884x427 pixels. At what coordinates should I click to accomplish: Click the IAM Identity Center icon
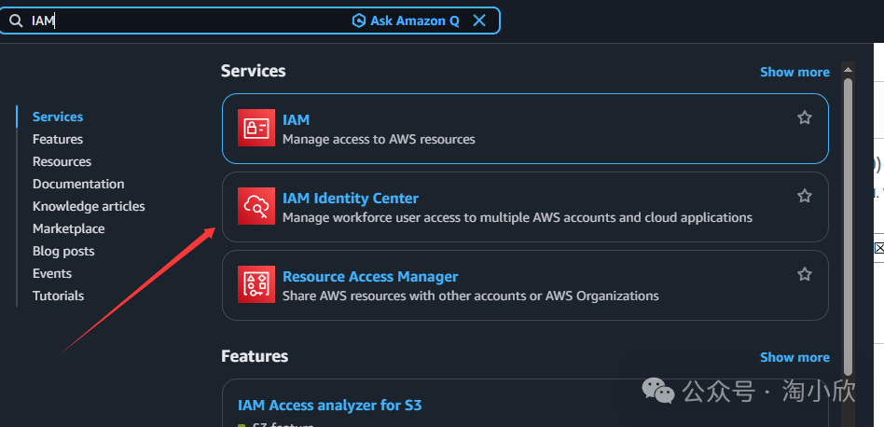point(256,207)
